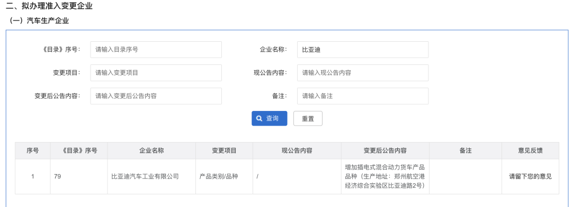This screenshot has width=572, height=207.
Task: Click the 意见反馈 column header
Action: (530, 150)
